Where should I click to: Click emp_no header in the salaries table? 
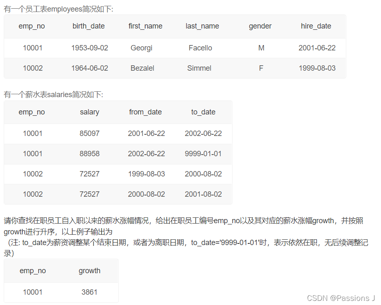pyautogui.click(x=32, y=112)
